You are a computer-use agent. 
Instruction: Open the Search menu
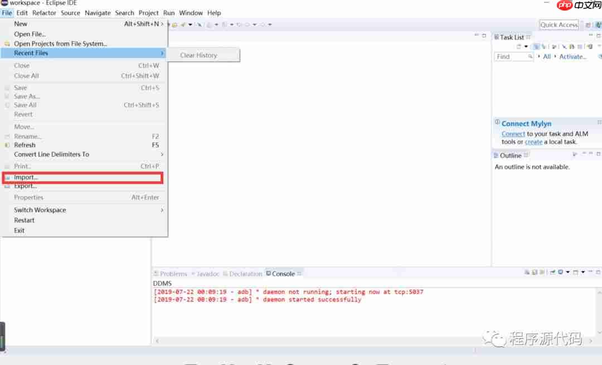[124, 13]
